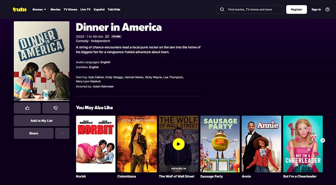Click the closed captions icon
This screenshot has width=336, height=185.
point(107,37)
